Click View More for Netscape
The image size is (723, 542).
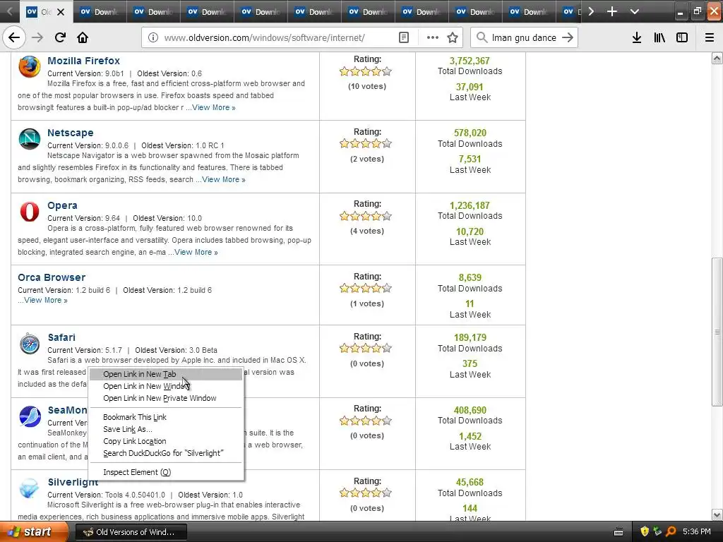(x=224, y=179)
